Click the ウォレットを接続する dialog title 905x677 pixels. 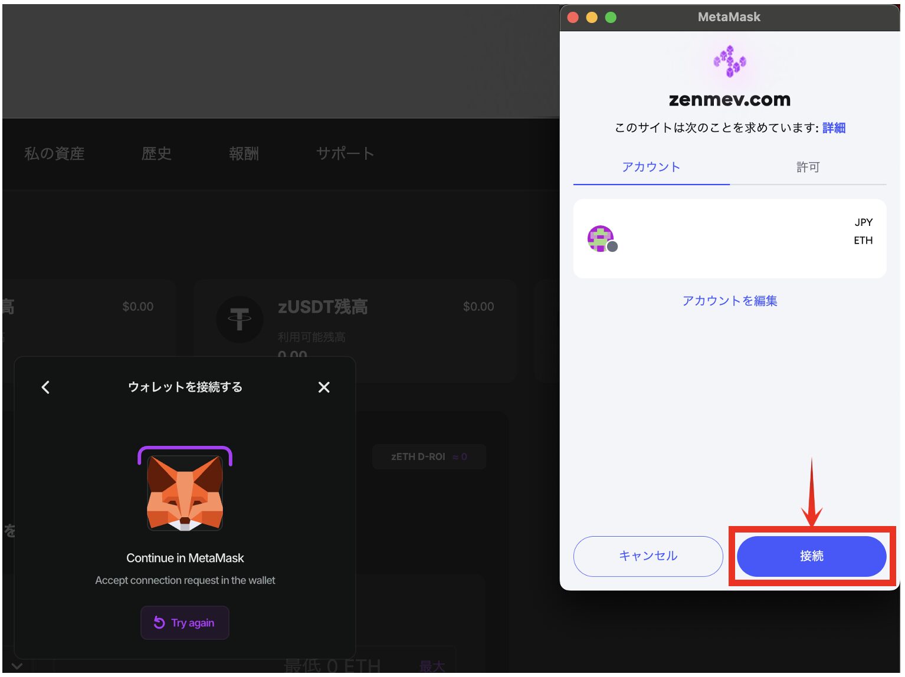tap(185, 387)
